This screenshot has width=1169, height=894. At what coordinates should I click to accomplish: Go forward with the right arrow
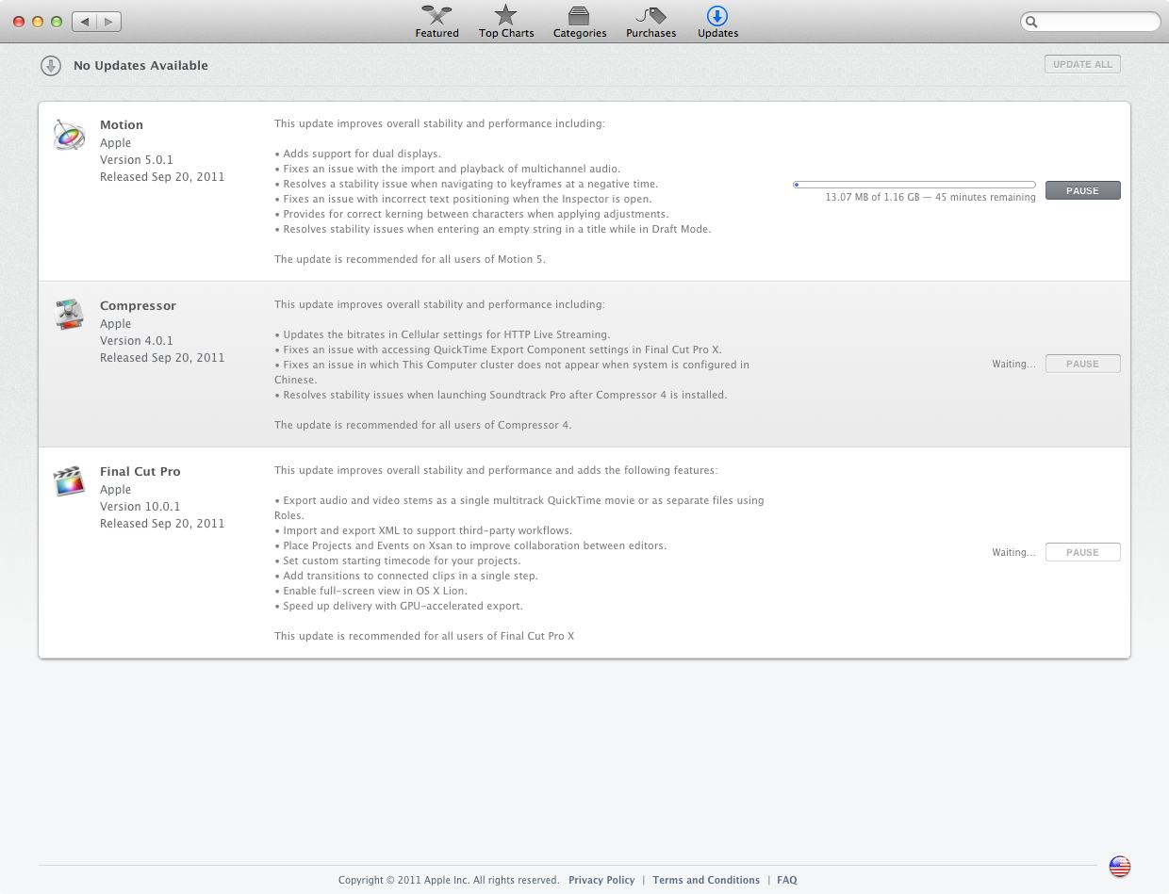(x=109, y=21)
